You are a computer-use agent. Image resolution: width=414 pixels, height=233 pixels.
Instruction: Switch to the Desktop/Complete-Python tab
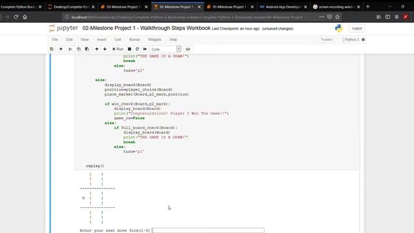71,7
